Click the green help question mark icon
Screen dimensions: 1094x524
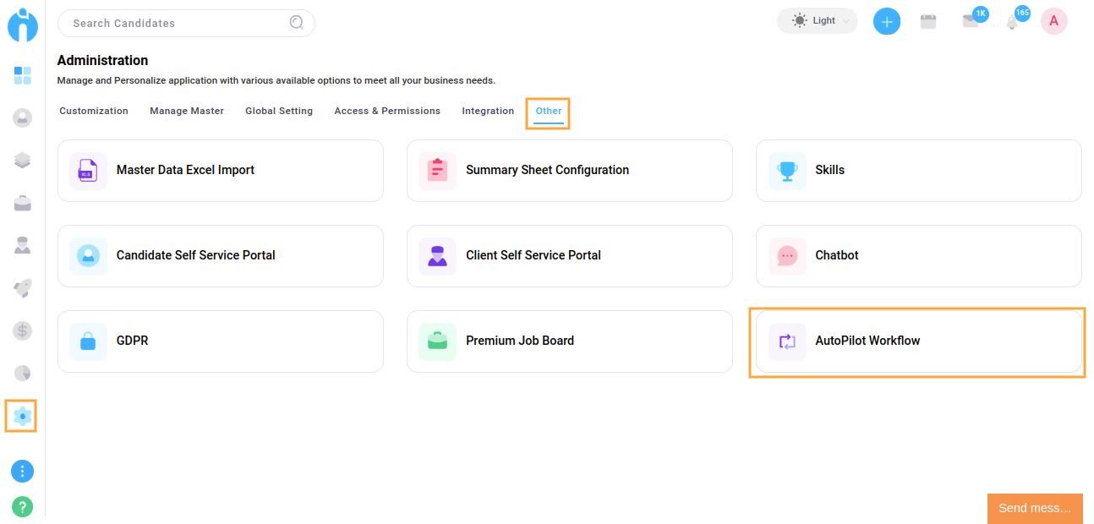pos(23,507)
